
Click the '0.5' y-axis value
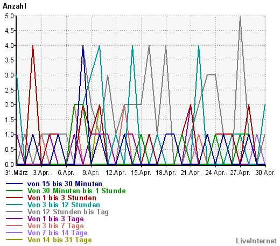(9, 149)
